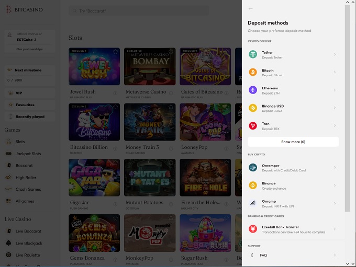Click the Live Blackjack spade icon

coord(8,243)
